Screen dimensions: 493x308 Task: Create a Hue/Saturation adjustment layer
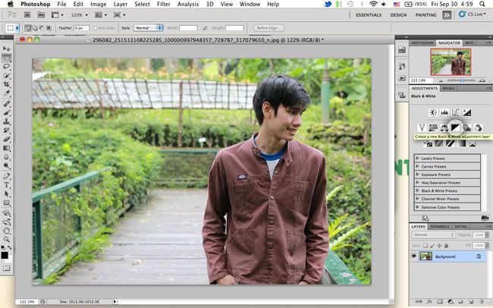pyautogui.click(x=433, y=127)
